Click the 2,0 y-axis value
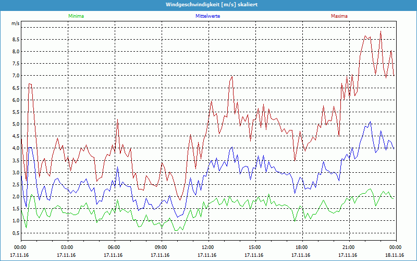 click(x=16, y=197)
